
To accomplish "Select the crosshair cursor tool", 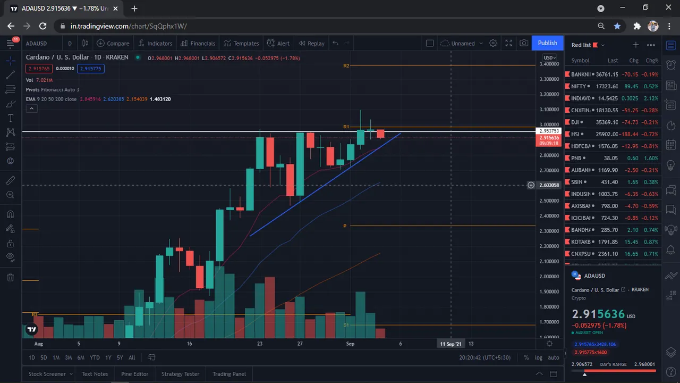I will click(x=10, y=61).
